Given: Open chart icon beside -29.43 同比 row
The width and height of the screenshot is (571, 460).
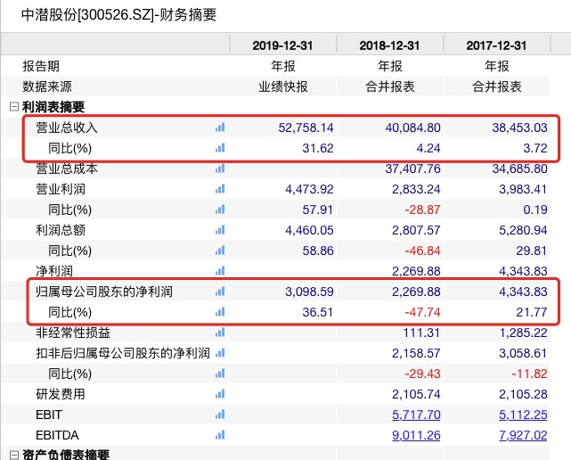Looking at the screenshot, I should (220, 374).
